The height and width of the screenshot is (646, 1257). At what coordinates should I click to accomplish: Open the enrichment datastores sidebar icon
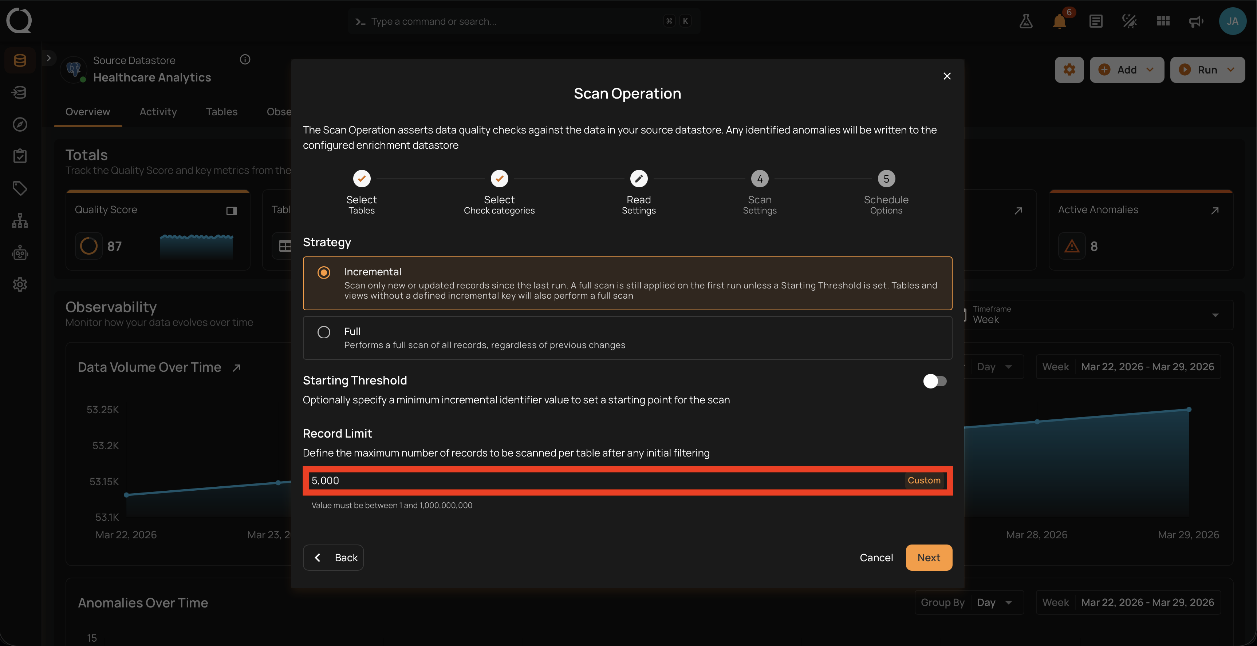coord(20,92)
